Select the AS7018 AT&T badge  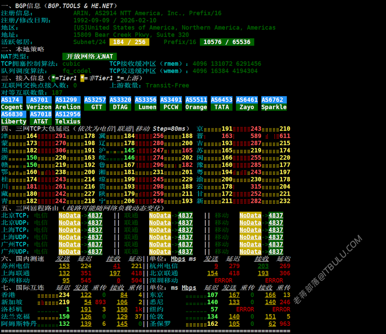(x=40, y=118)
